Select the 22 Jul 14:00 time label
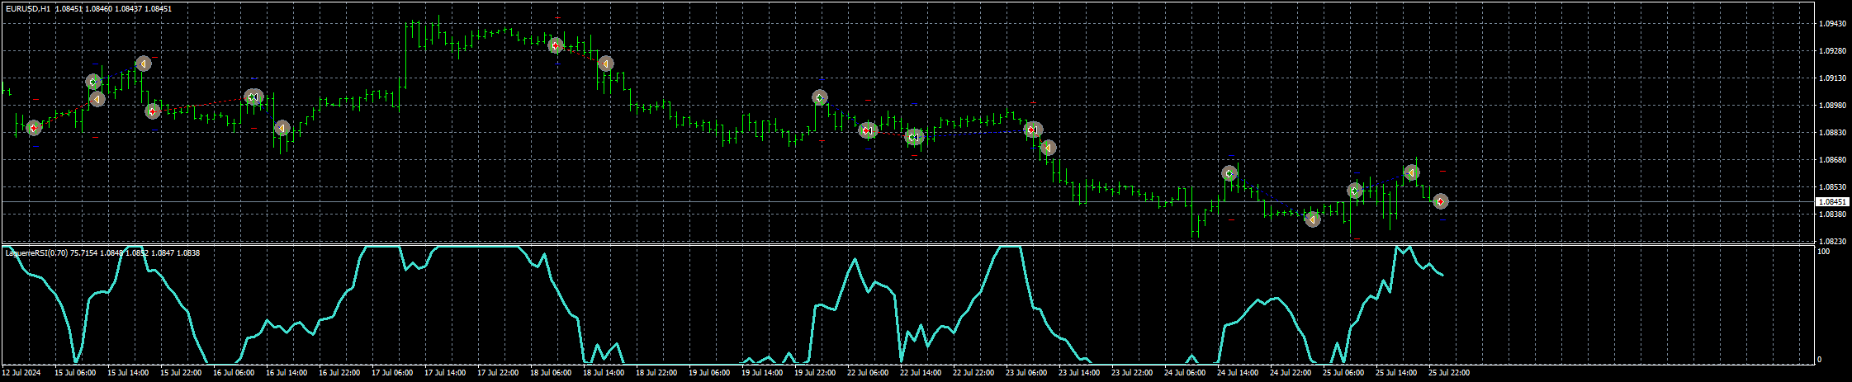Screen dimensions: 1852x382 (x=921, y=373)
